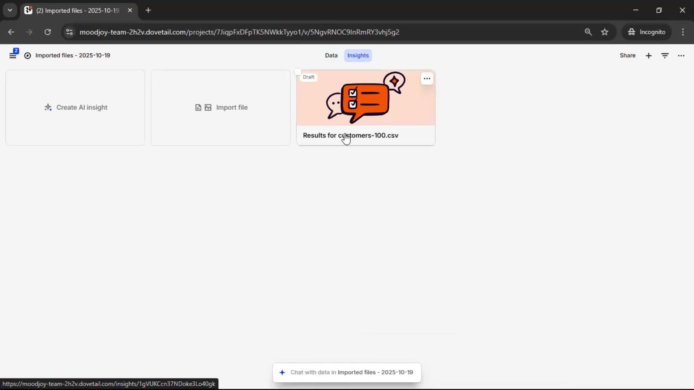Click the sparkle icon in chat bar
The width and height of the screenshot is (694, 390).
(282, 372)
